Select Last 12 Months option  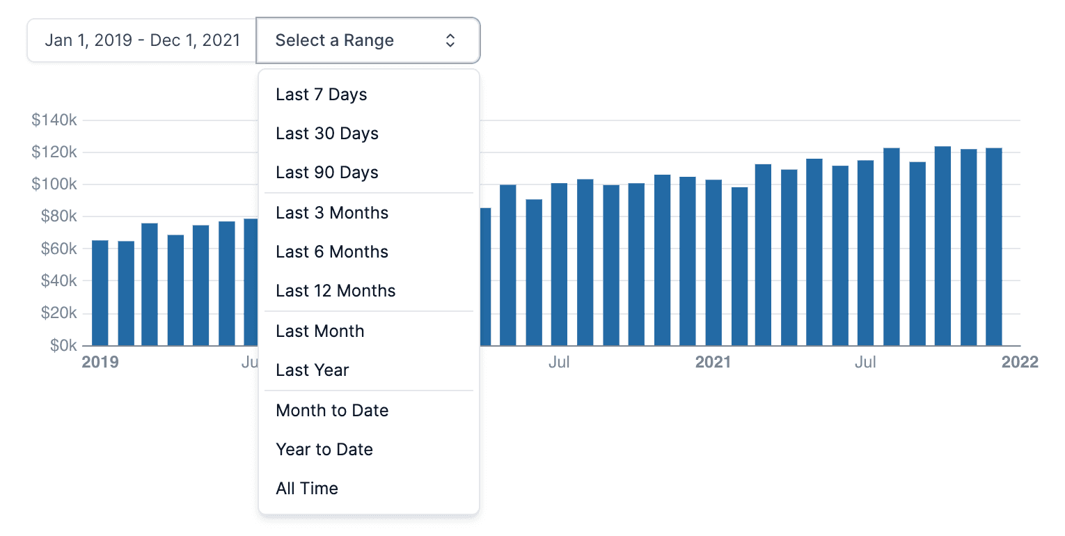[x=335, y=291]
